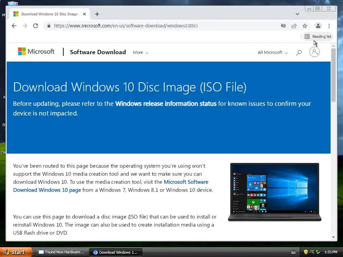343x257 pixels.
Task: Select Download Windows taskbar button
Action: tap(116, 252)
